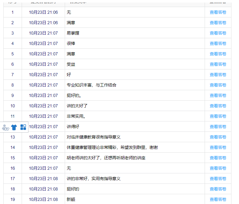Viewport: 239px width, 204px height.
Task: Click 查看答卷 in row 10 讲的太好了
Action: pos(218,106)
